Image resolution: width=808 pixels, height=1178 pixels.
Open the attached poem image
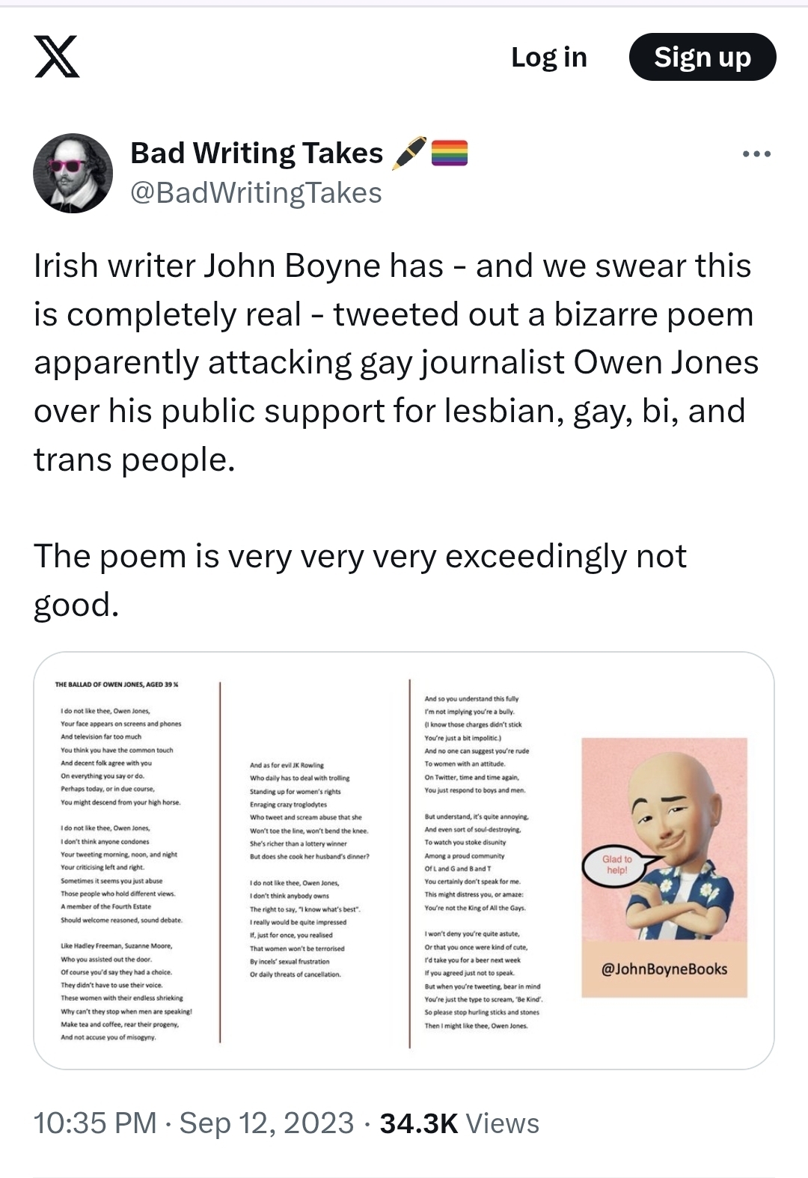coord(404,860)
